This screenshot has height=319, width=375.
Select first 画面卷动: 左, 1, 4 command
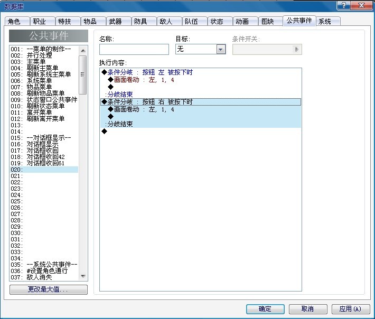[x=201, y=80]
